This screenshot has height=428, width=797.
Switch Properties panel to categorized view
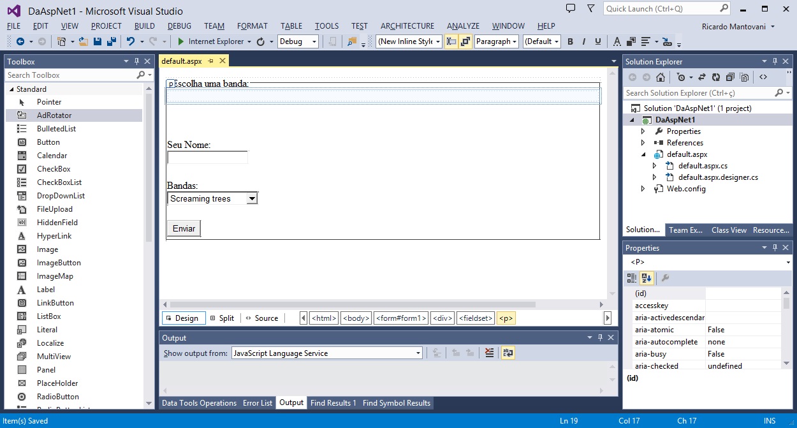pyautogui.click(x=631, y=278)
